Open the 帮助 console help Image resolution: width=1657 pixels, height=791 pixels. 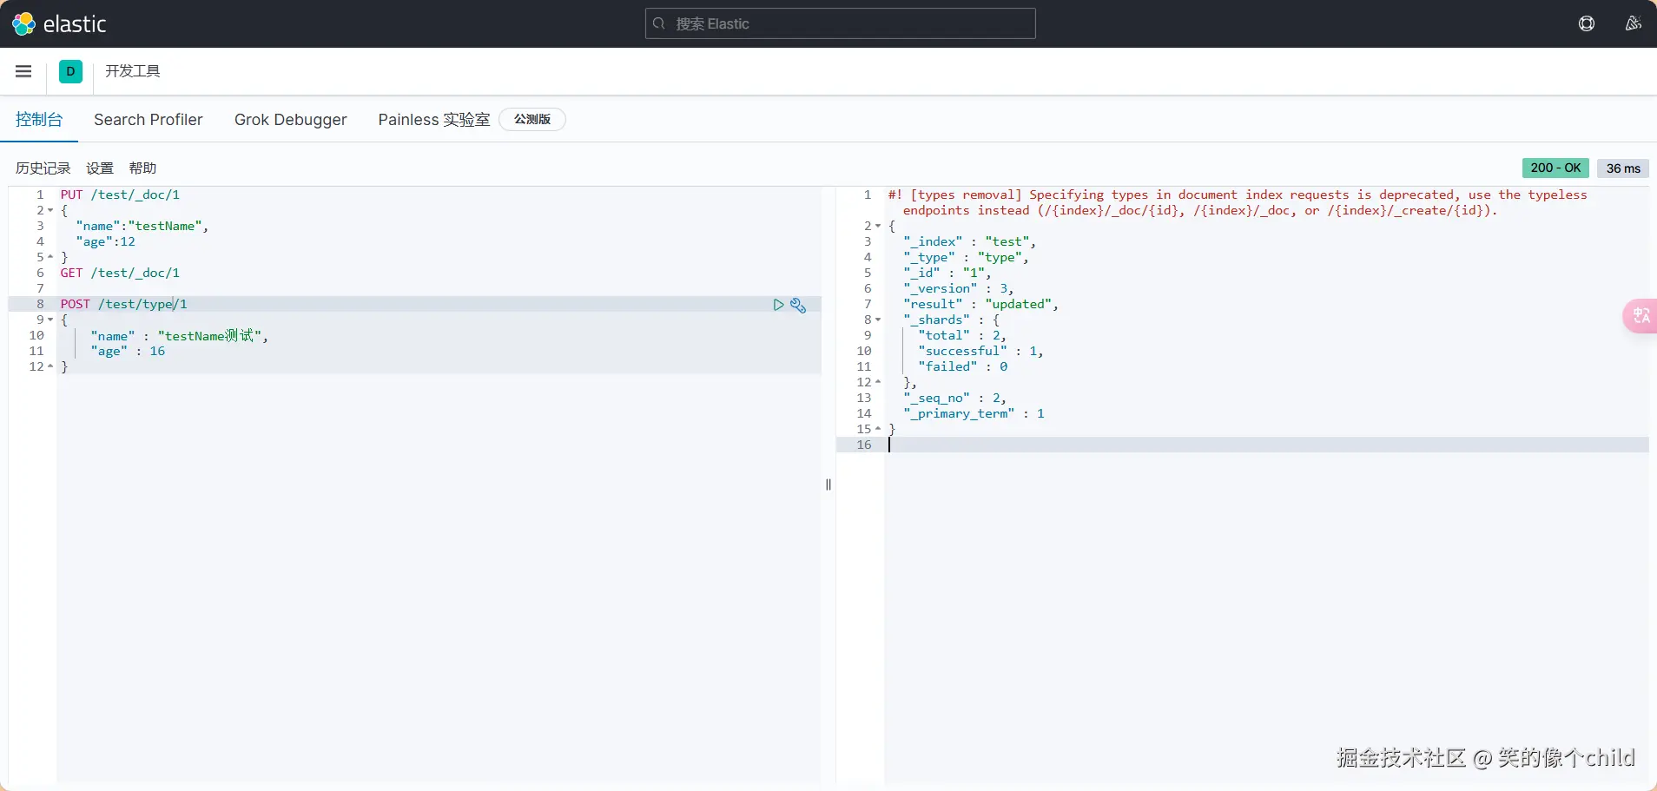coord(142,168)
